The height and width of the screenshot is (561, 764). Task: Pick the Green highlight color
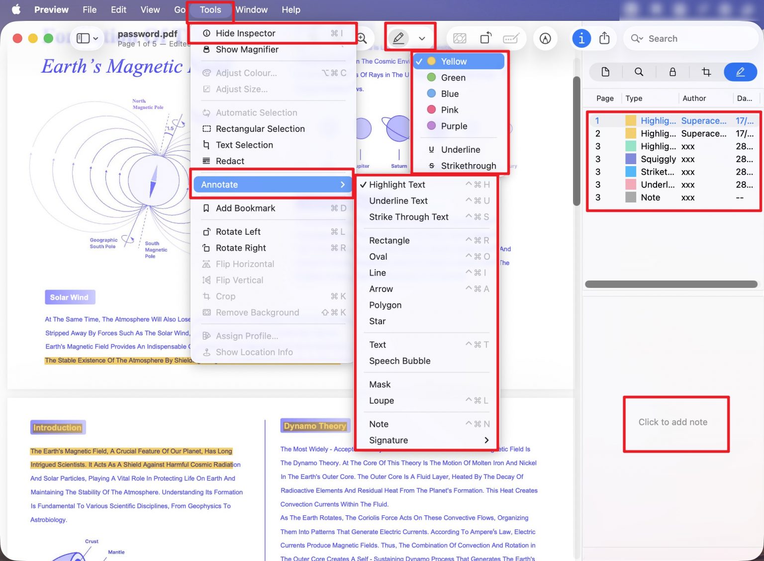[459, 78]
